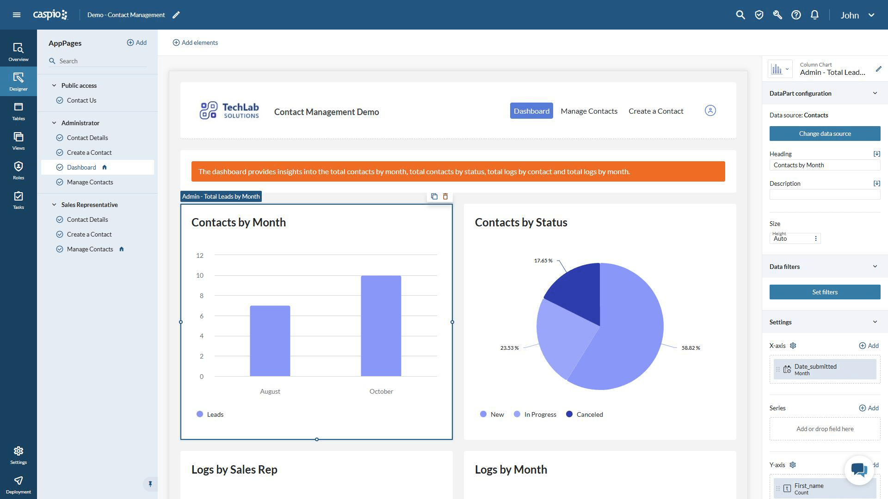Image resolution: width=888 pixels, height=499 pixels.
Task: Open Contact Us page in tree
Action: point(81,100)
